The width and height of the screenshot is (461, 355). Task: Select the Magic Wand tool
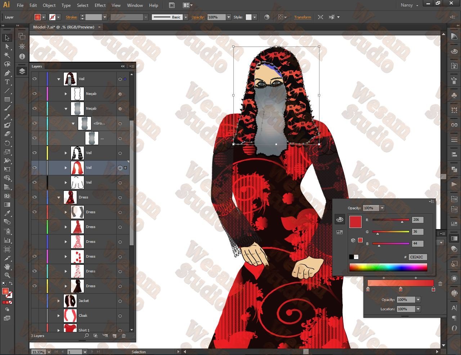(7, 55)
